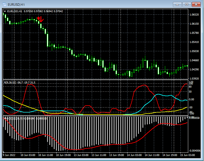The height and width of the screenshot is (161, 204).
Task: Click price level 1.03920 on the scale
Action: (194, 78)
